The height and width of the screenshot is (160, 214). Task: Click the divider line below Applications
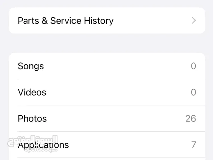(111, 158)
